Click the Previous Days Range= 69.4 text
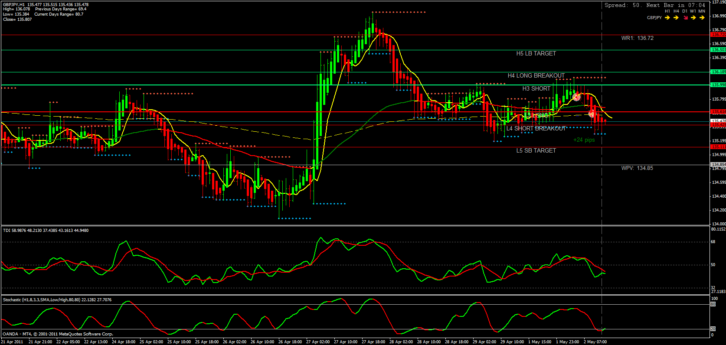726x345 pixels. [x=61, y=9]
